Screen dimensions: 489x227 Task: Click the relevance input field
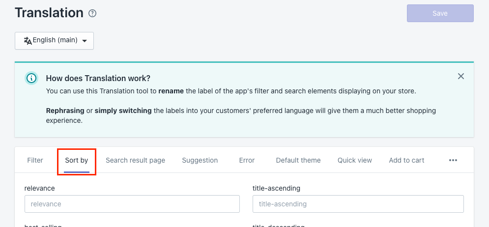click(x=132, y=204)
